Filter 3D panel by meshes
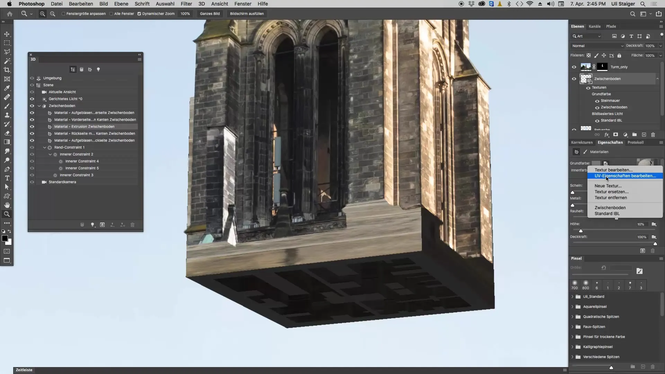This screenshot has height=374, width=665. coord(81,70)
